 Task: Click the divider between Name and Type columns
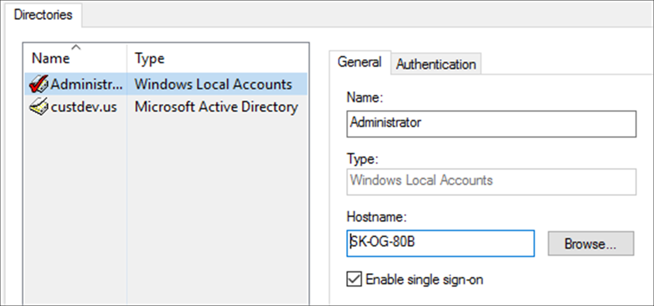(x=127, y=58)
